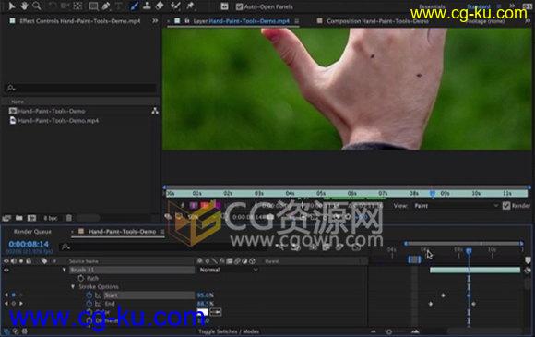The image size is (535, 337).
Task: Open the View Paint dropdown
Action: pos(456,206)
